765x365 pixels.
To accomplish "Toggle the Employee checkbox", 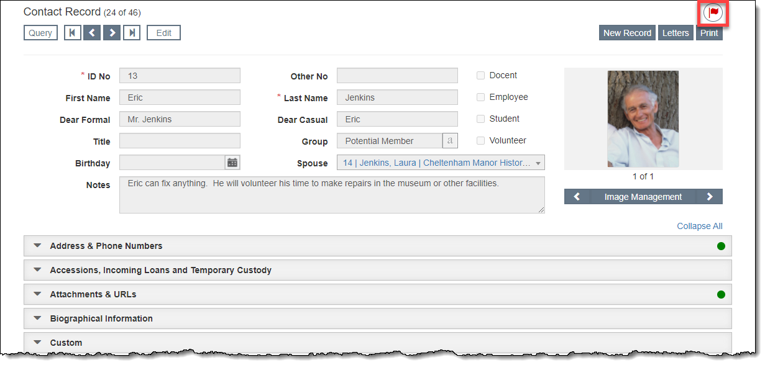I will pos(480,97).
